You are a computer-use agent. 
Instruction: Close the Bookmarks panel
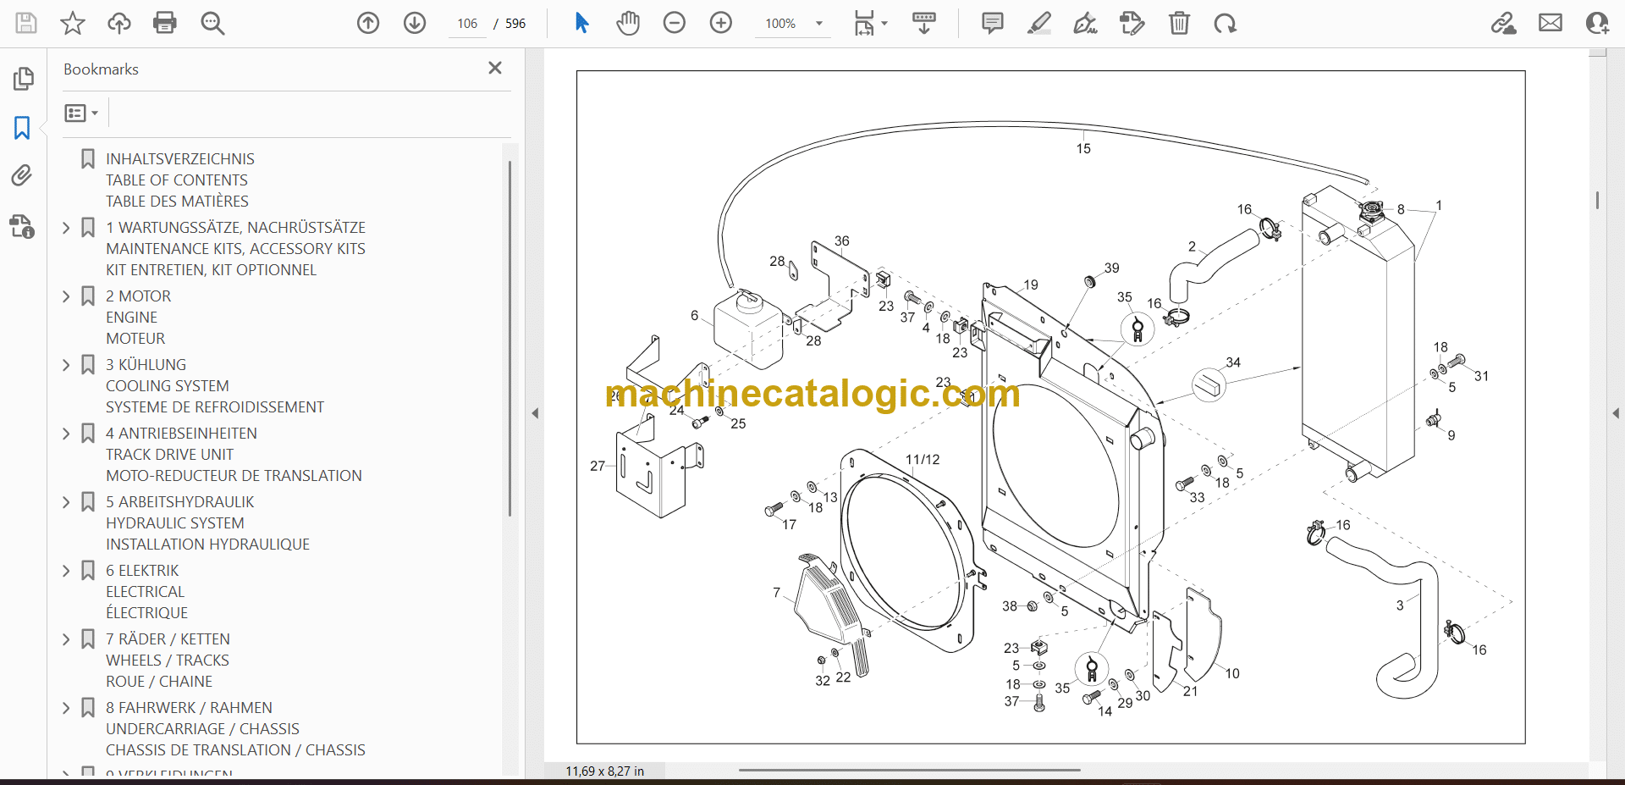pyautogui.click(x=495, y=68)
